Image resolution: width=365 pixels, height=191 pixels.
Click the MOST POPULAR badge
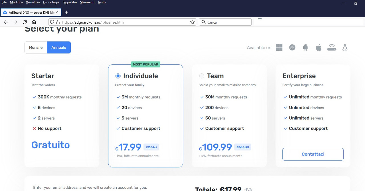coord(145,64)
